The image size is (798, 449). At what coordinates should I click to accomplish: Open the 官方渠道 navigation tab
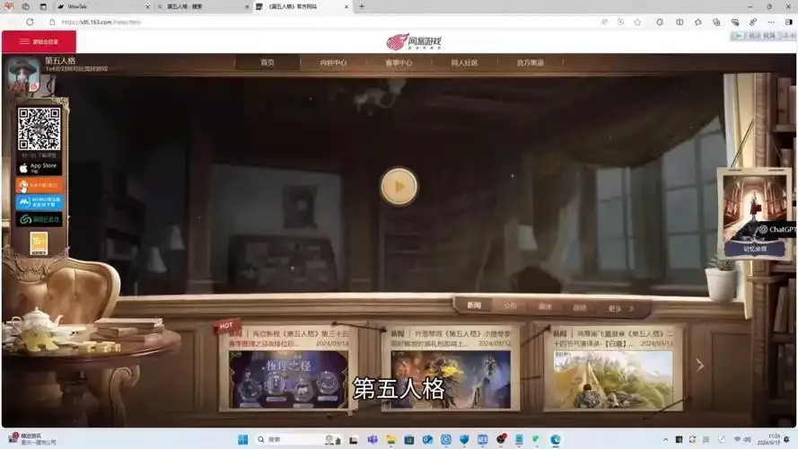click(x=531, y=63)
